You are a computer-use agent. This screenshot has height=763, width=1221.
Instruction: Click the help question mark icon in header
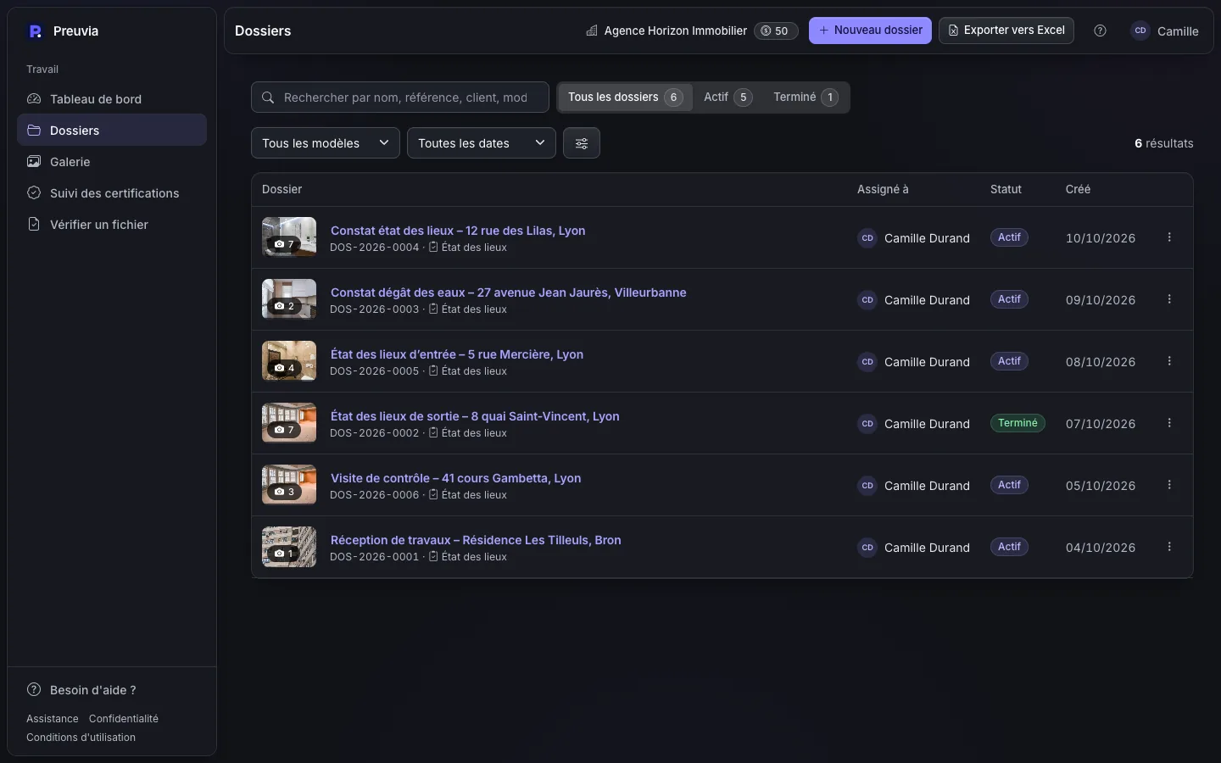click(1100, 31)
